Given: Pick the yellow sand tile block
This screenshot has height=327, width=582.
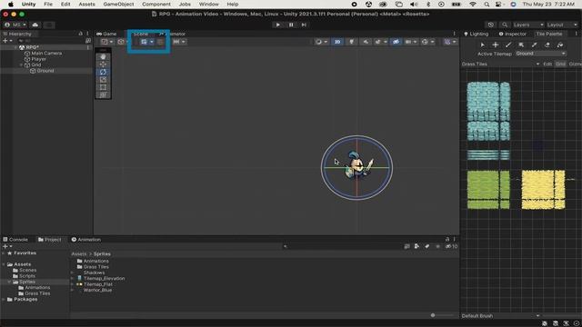Looking at the screenshot, I should point(543,190).
